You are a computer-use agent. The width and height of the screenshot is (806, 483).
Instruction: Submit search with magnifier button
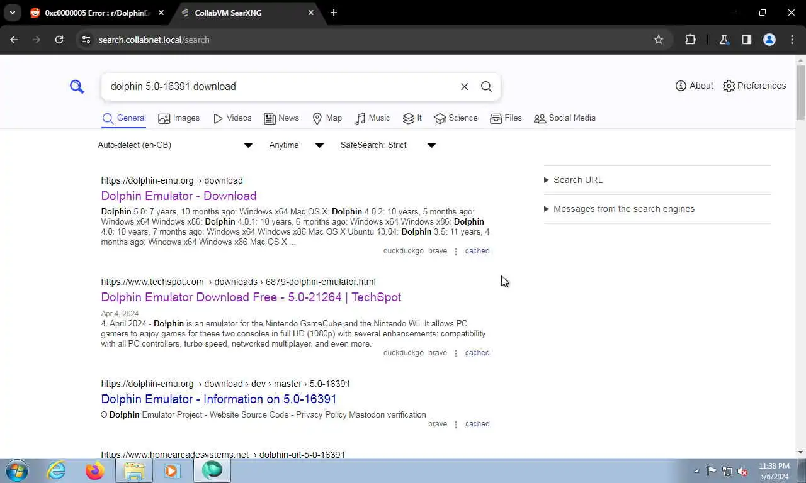(486, 87)
